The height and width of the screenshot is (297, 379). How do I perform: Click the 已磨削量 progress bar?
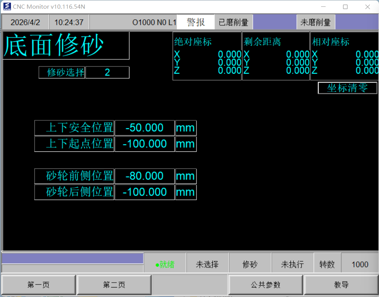pos(275,22)
